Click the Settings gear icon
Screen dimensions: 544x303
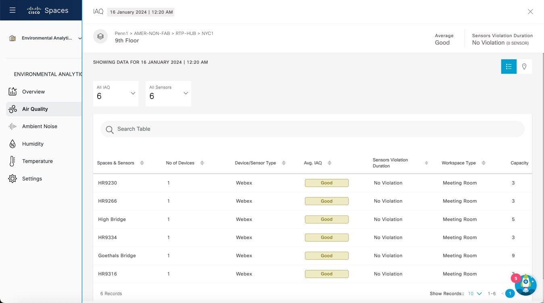13,178
